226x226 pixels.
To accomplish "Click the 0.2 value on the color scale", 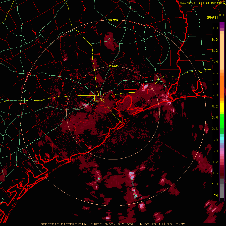I will [215, 162].
